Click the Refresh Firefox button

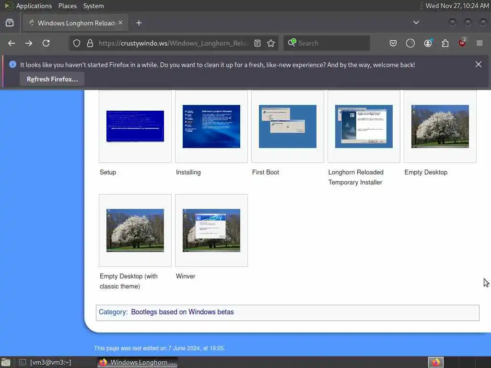coord(52,79)
